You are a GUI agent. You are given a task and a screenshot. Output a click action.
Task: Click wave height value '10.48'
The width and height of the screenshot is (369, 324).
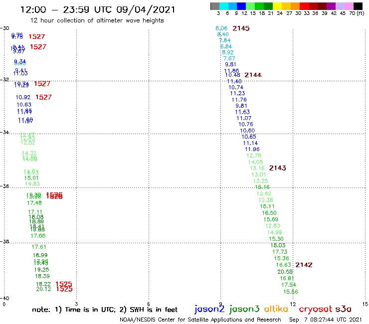coord(233,75)
